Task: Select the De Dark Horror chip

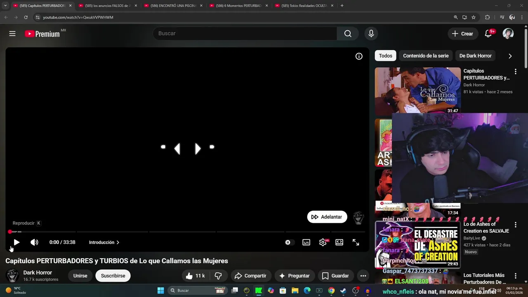Action: click(x=475, y=56)
